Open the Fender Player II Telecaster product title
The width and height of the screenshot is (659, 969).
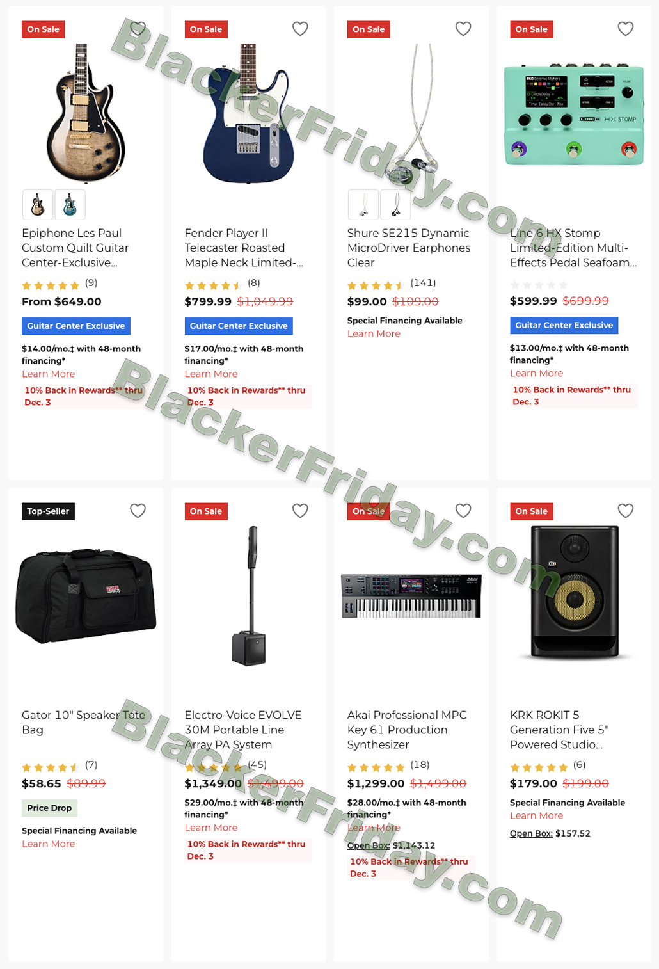(244, 248)
